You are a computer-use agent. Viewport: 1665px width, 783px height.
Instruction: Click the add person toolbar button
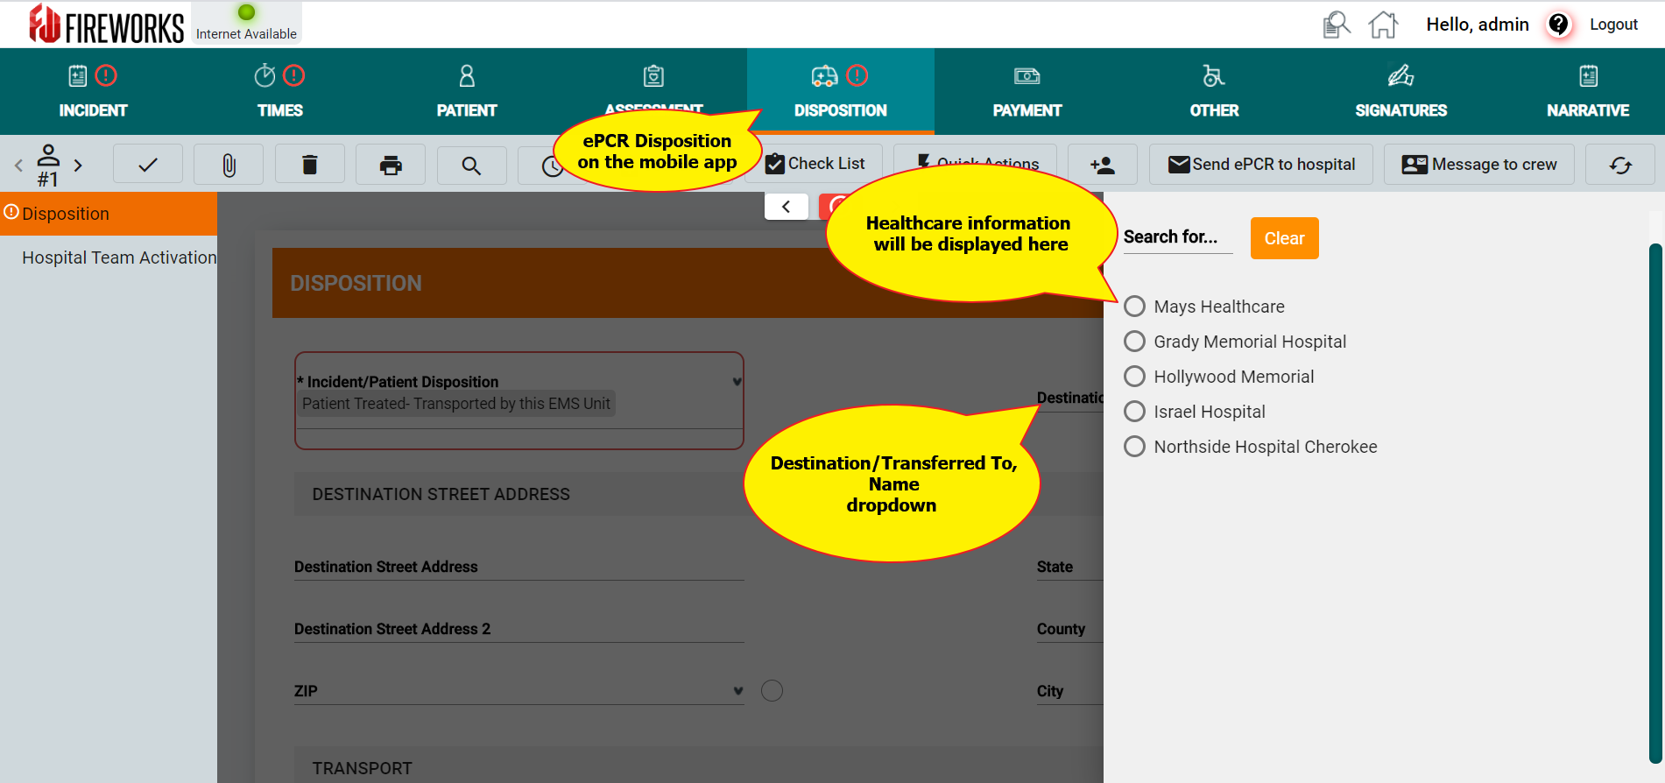[1103, 164]
